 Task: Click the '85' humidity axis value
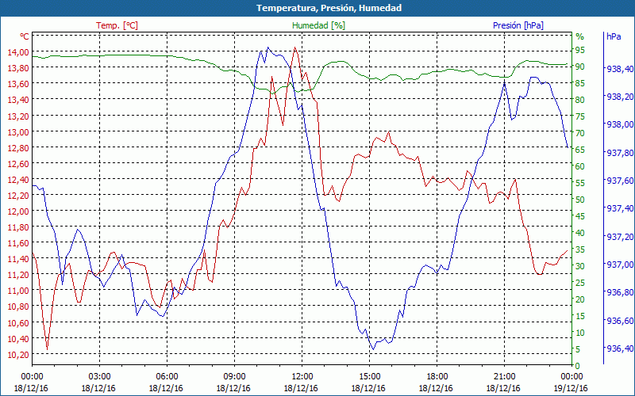[x=580, y=83]
